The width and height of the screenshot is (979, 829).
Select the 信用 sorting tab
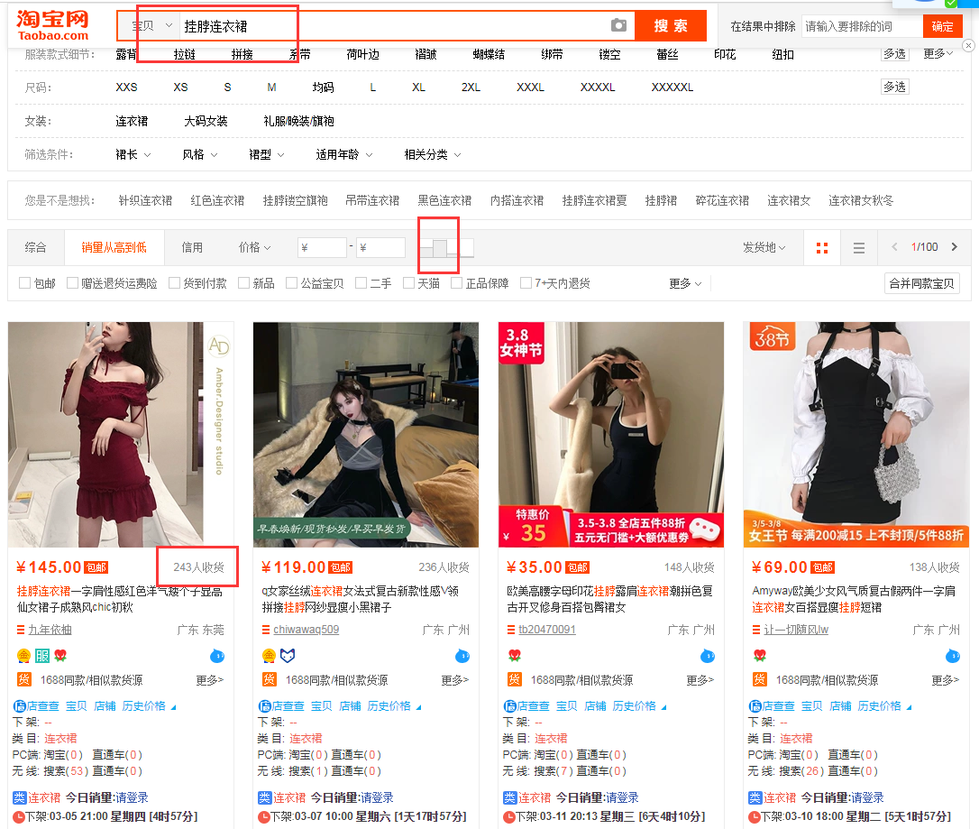pos(192,247)
